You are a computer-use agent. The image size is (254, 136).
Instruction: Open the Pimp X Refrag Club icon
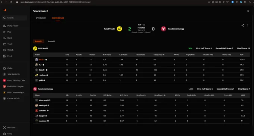[x=4, y=80]
